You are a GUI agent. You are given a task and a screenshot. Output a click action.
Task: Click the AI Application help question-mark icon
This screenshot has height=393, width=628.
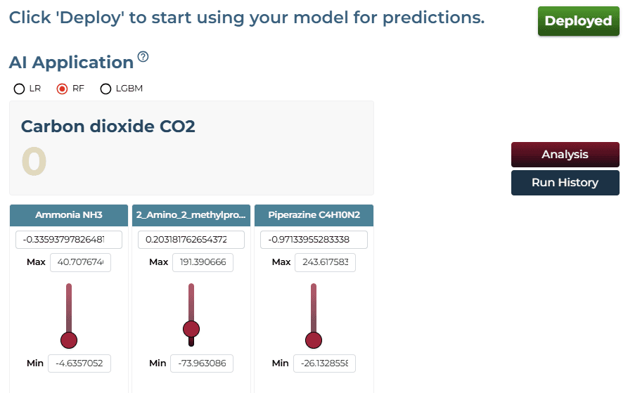click(x=143, y=57)
